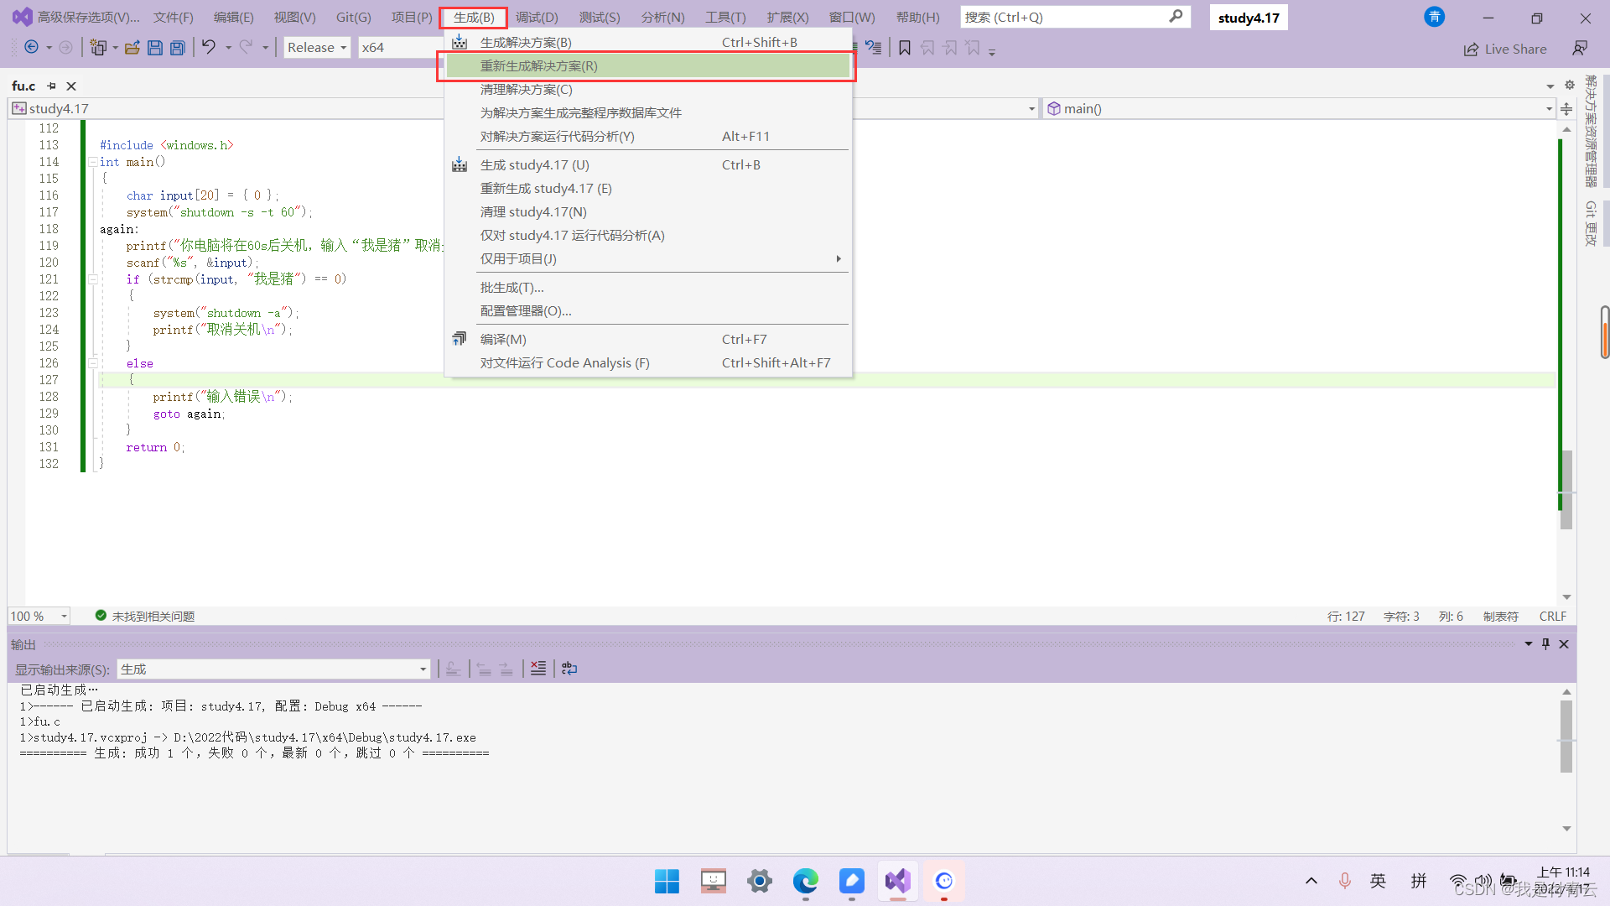Screen dimensions: 1610x906
Task: Click the output panel vertical scrollbar thumb
Action: coord(1566,735)
